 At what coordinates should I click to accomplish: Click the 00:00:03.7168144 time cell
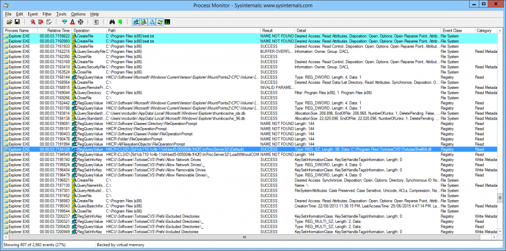(x=54, y=77)
